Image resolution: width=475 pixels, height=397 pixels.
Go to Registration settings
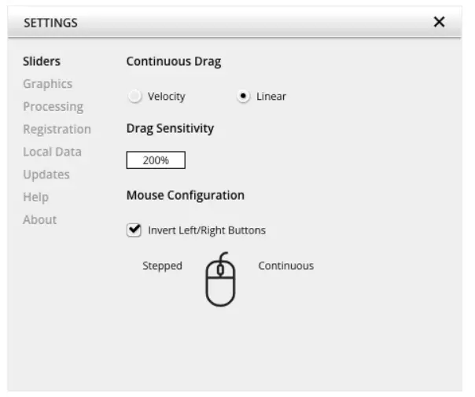(57, 129)
